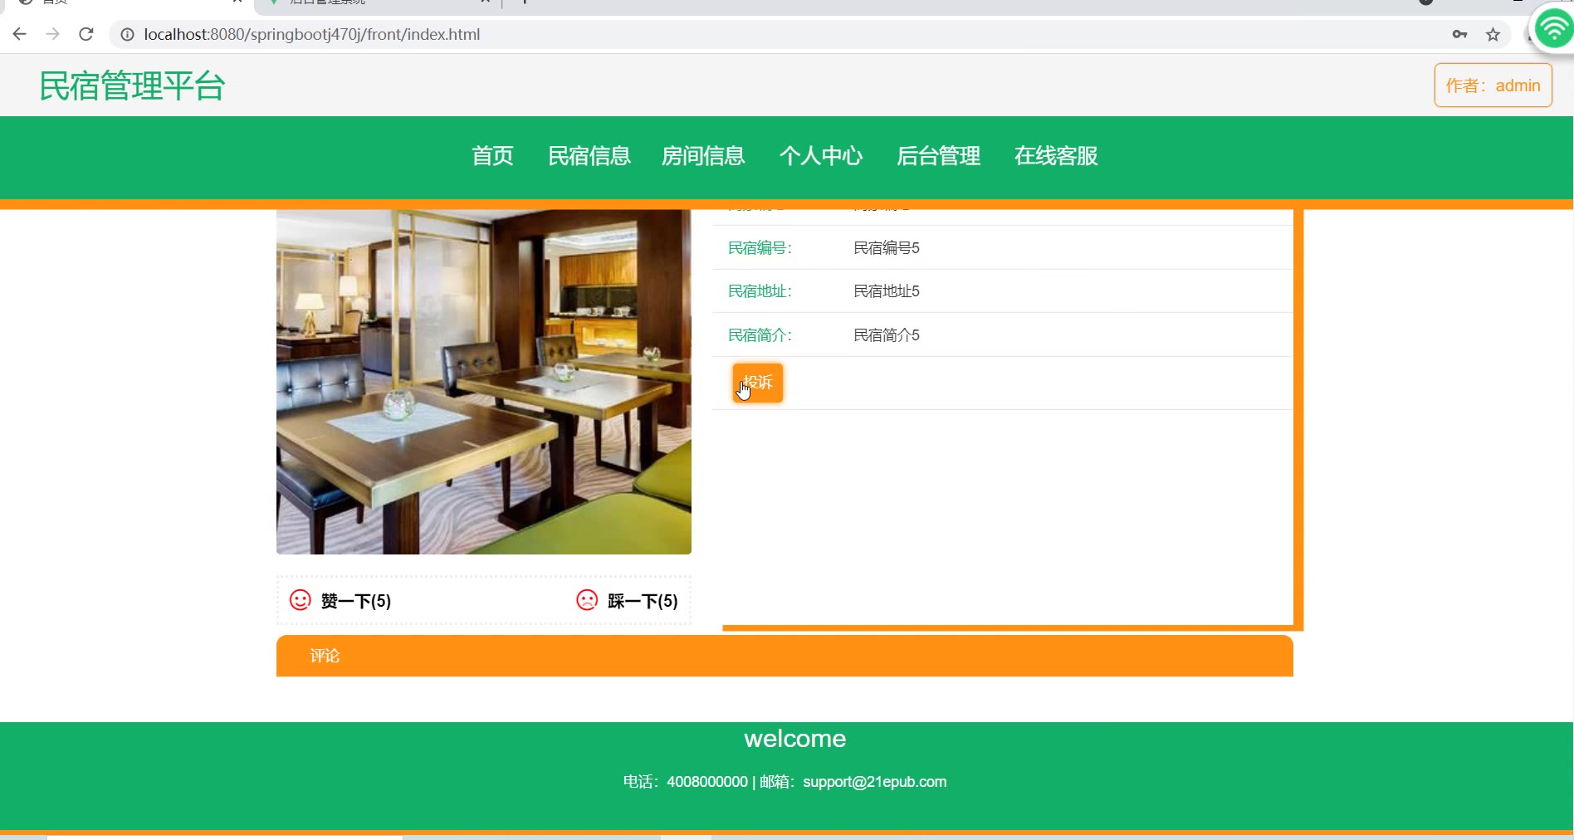Click the red smiley like icon
This screenshot has width=1574, height=840.
coord(300,599)
